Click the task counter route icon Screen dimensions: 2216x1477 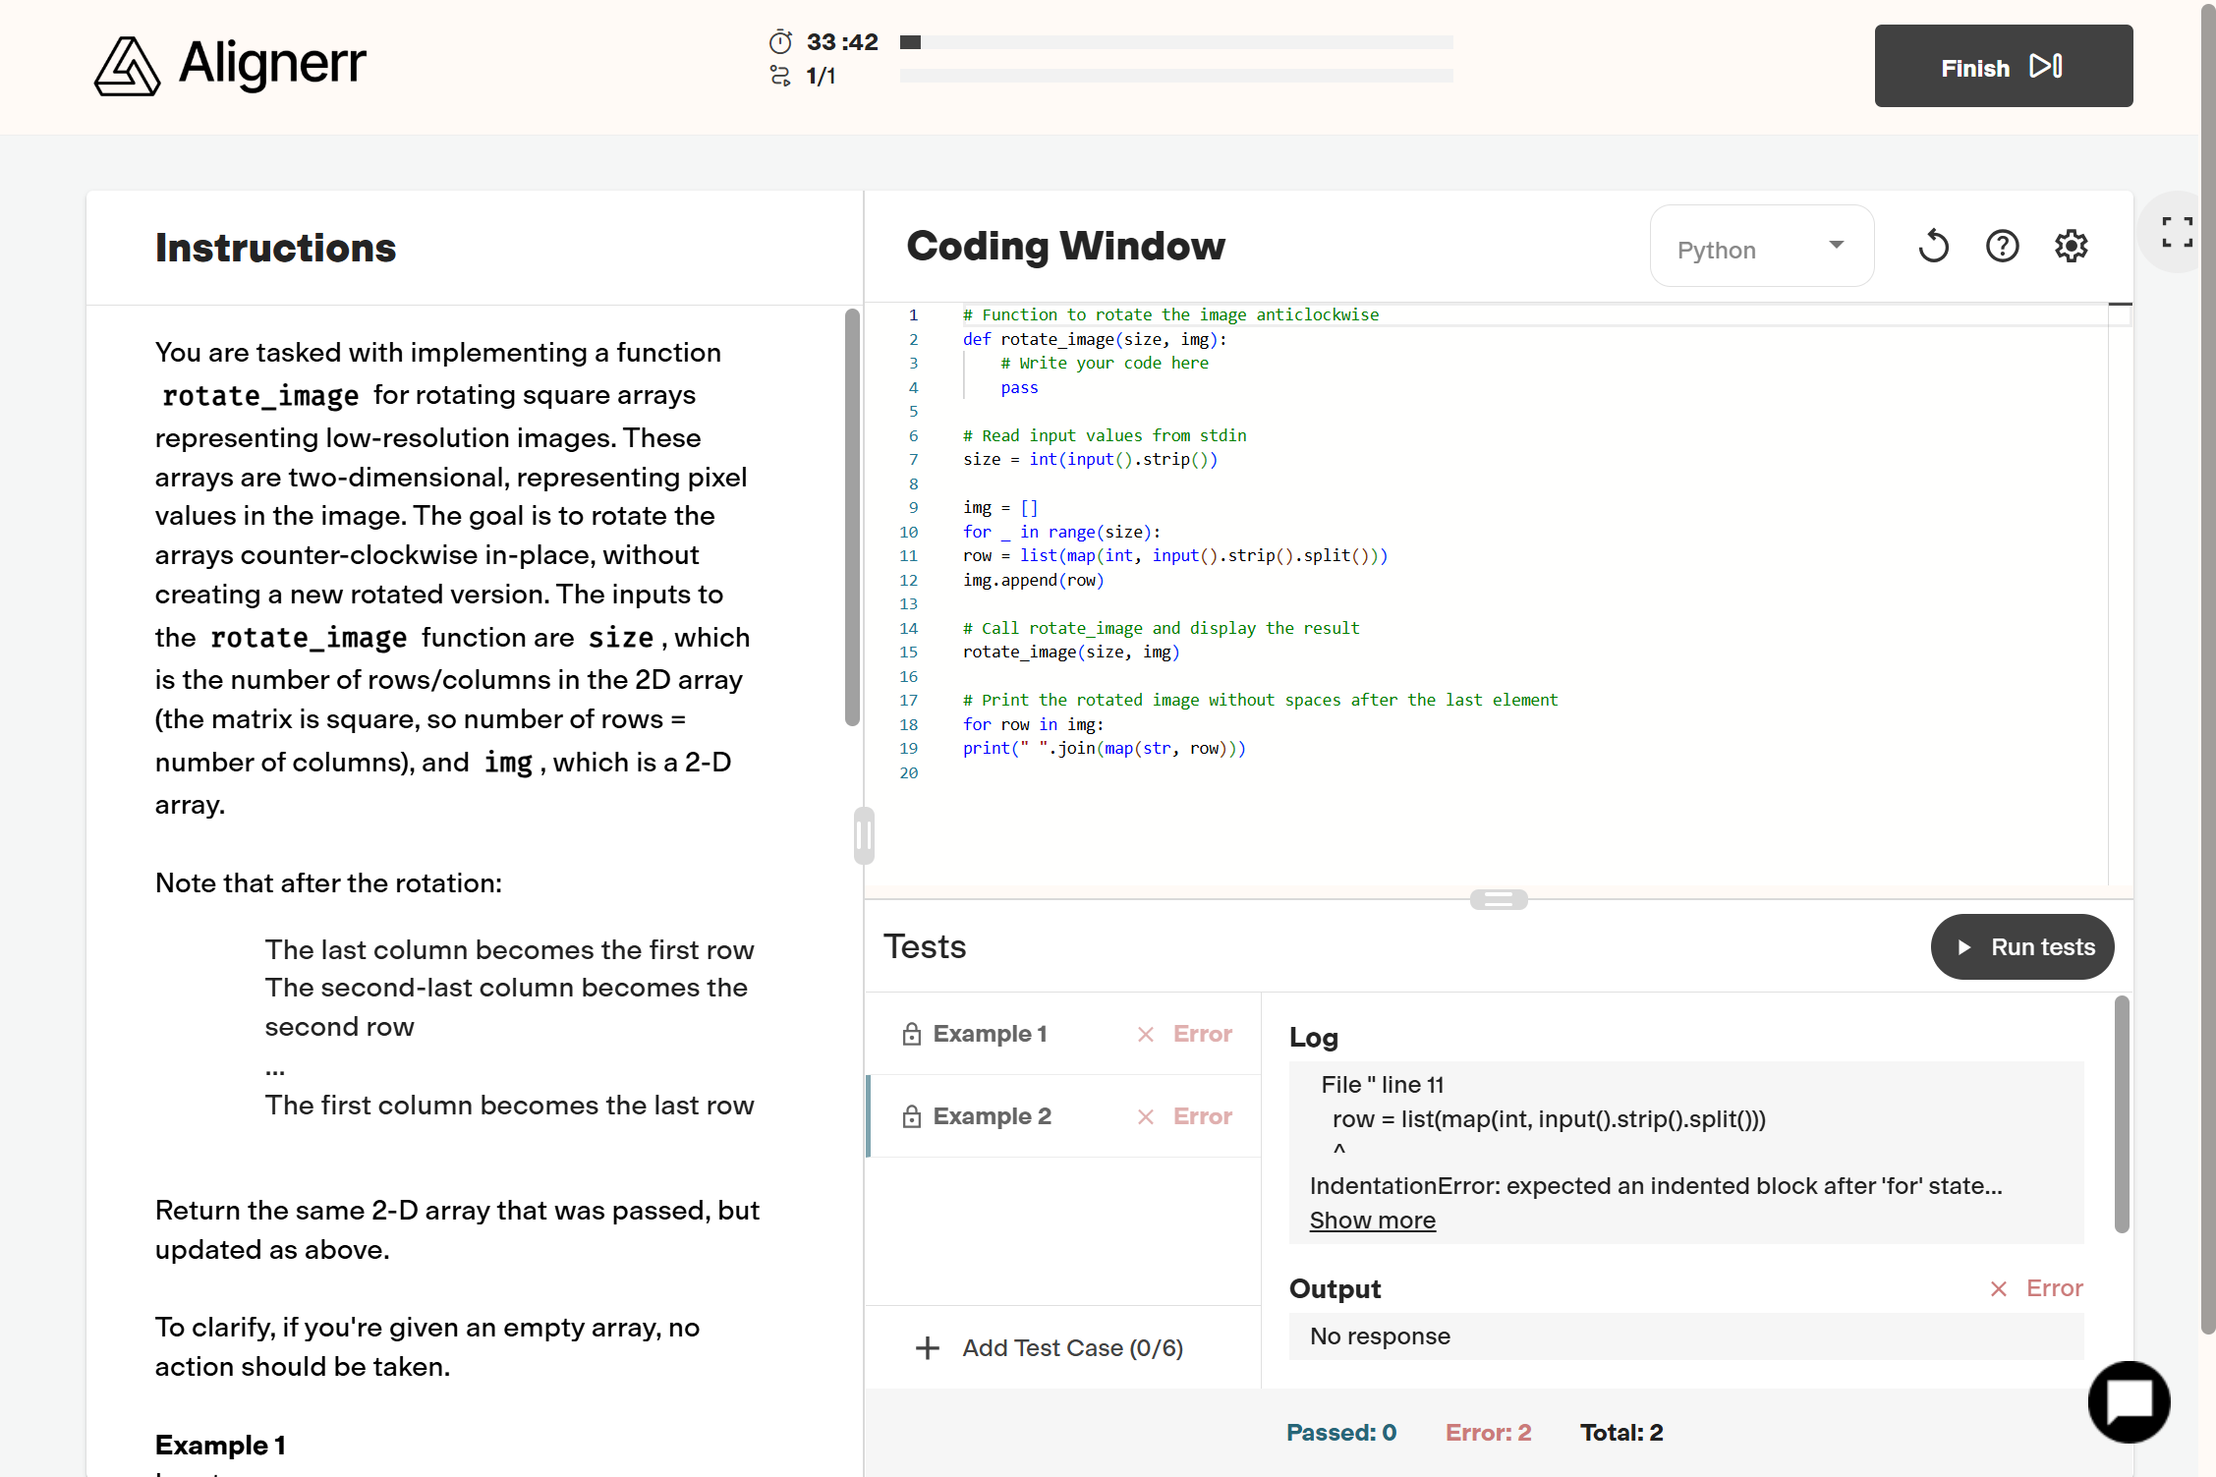[780, 76]
